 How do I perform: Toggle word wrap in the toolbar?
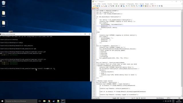click(137, 6)
